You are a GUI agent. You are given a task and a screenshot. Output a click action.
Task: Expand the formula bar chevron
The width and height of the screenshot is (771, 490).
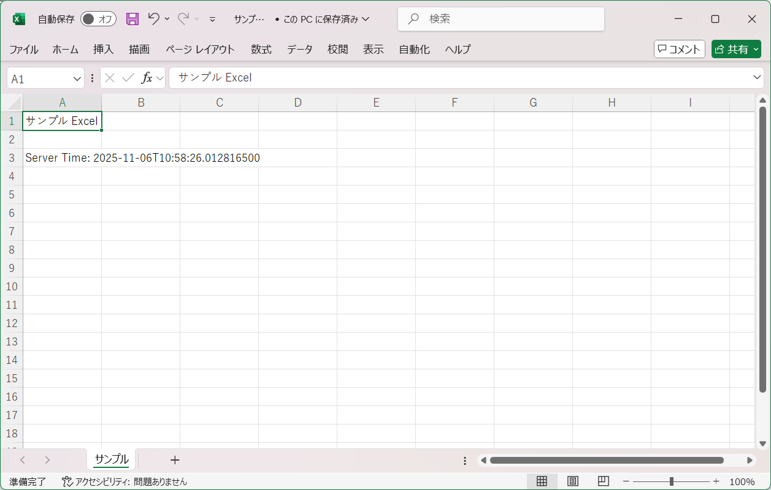tap(757, 77)
